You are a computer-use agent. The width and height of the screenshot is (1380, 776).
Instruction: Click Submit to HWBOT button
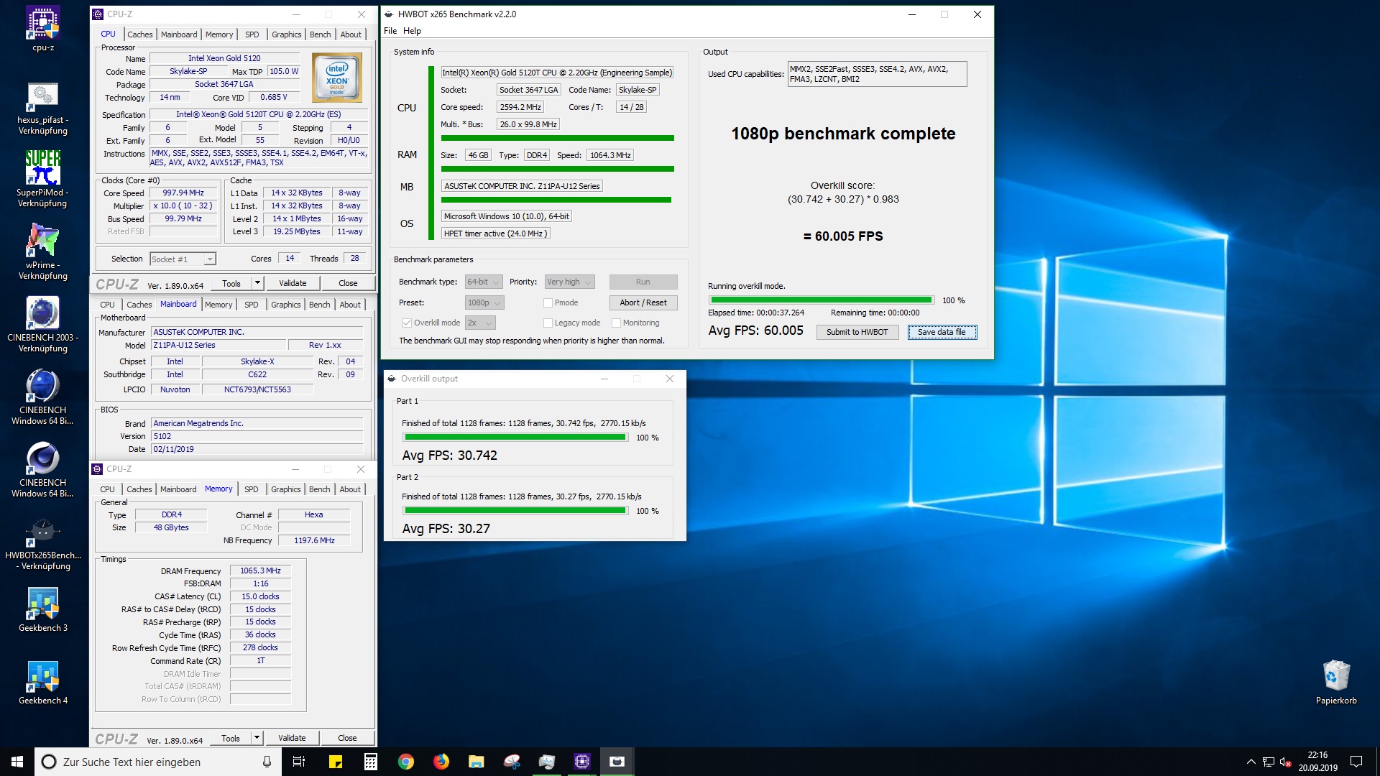click(857, 332)
